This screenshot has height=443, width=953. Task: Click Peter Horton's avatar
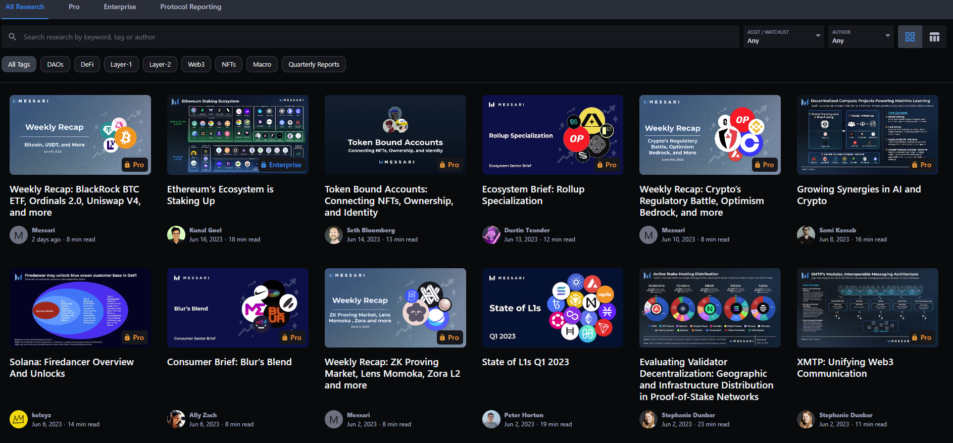[x=491, y=419]
